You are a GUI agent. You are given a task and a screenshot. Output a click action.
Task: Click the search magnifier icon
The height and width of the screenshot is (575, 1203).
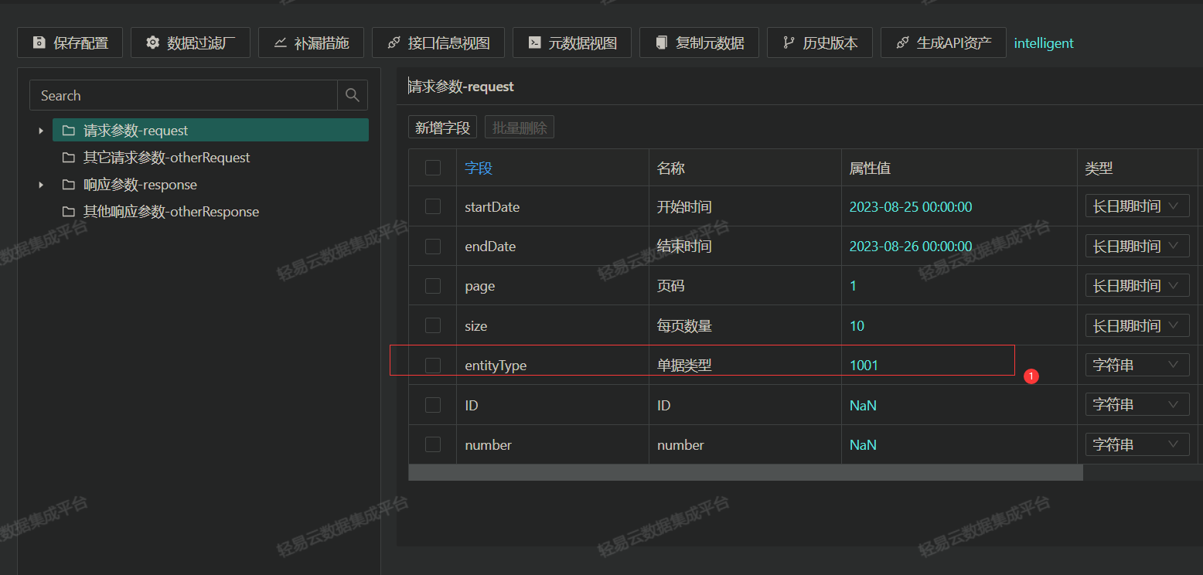(353, 95)
